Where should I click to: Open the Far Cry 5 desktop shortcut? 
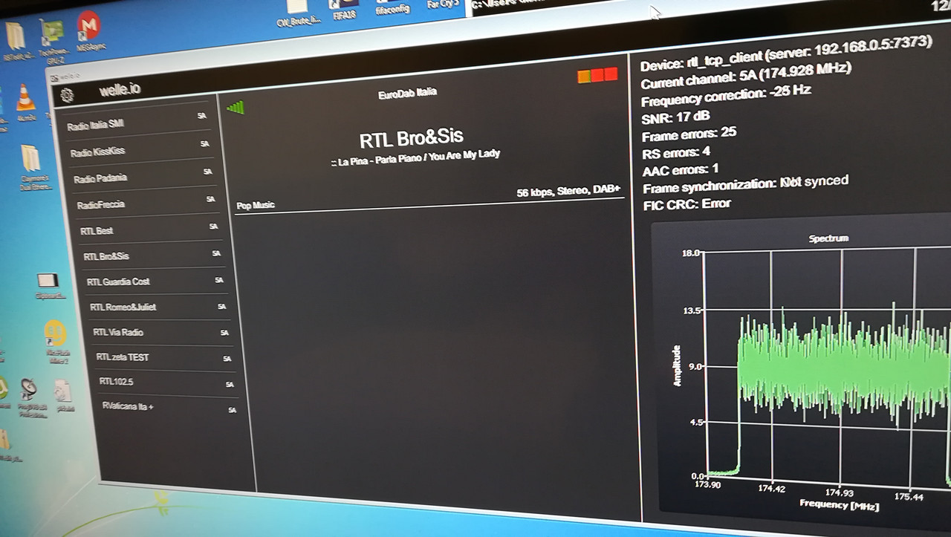443,4
